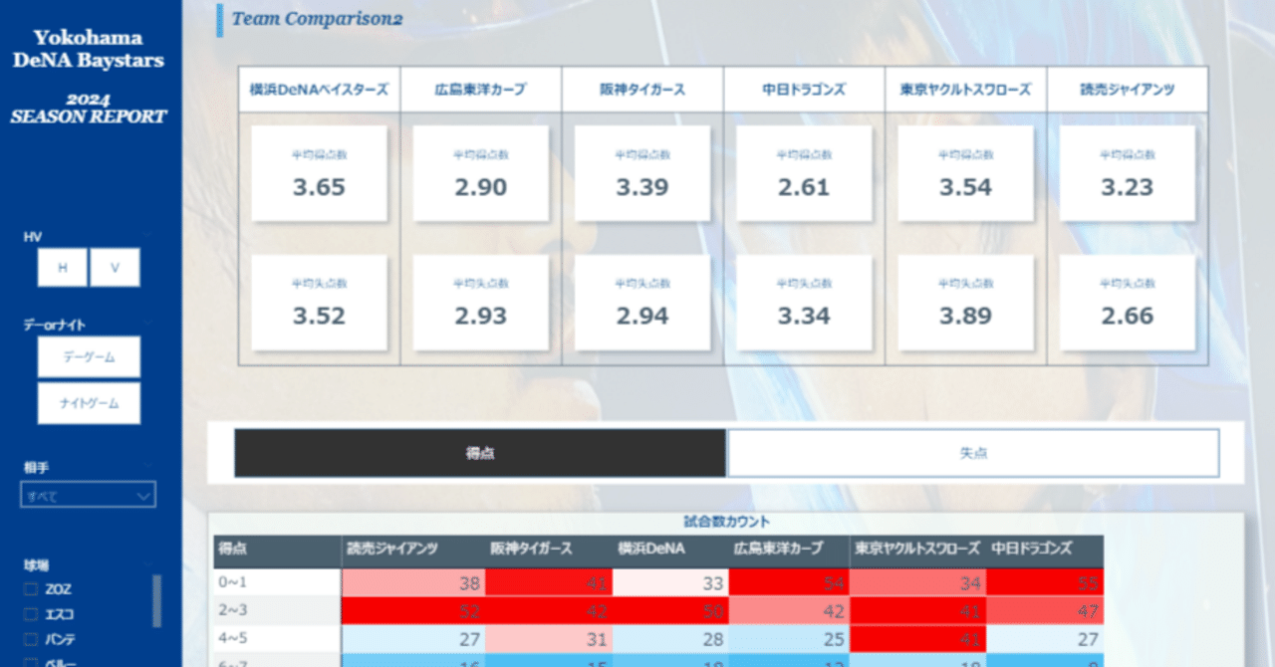Viewport: 1275px width, 667px height.
Task: Click the 広島東洋カープ header in comparison table
Action: (x=481, y=90)
